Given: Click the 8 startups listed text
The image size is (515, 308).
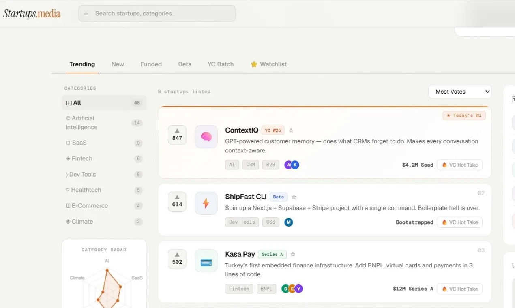Looking at the screenshot, I should coord(184,92).
